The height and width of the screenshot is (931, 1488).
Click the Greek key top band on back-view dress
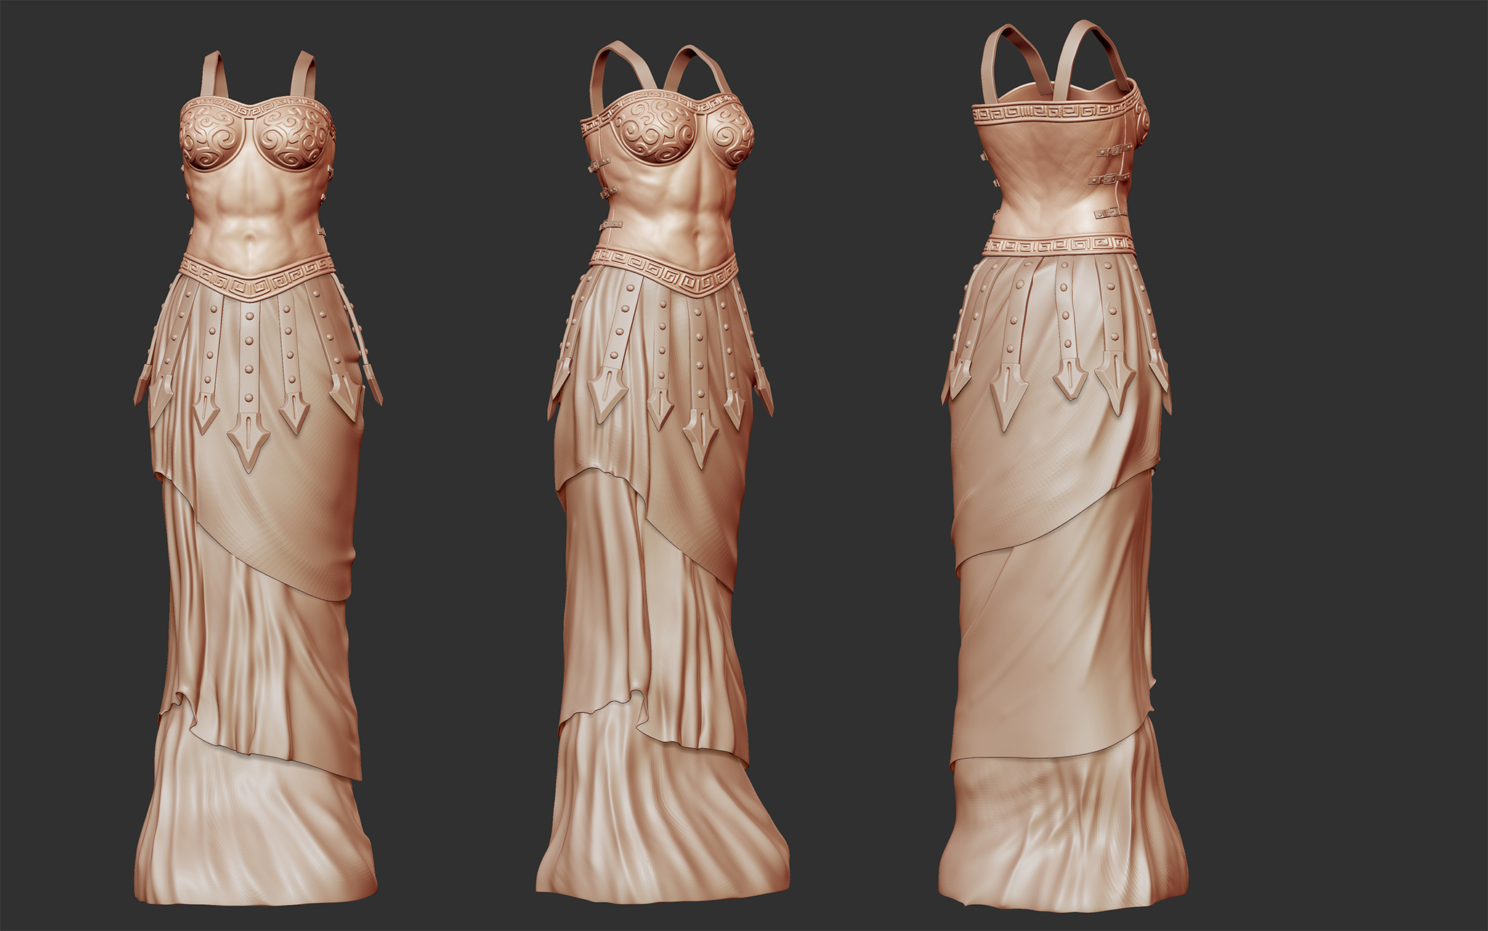click(x=1051, y=112)
